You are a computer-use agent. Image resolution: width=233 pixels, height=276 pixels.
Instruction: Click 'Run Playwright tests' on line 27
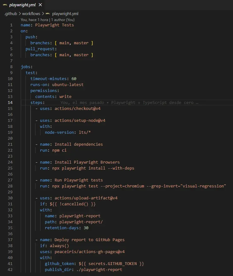79,180
